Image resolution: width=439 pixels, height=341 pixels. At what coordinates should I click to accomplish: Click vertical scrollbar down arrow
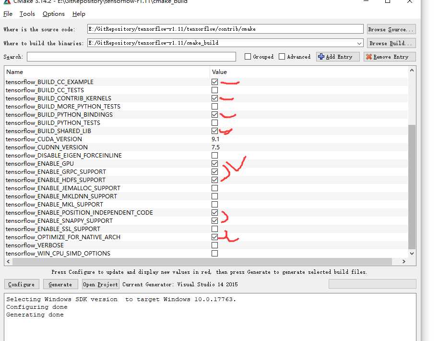[412, 253]
